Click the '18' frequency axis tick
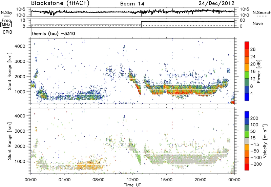The height and width of the screenshot is (187, 271). click(x=23, y=20)
